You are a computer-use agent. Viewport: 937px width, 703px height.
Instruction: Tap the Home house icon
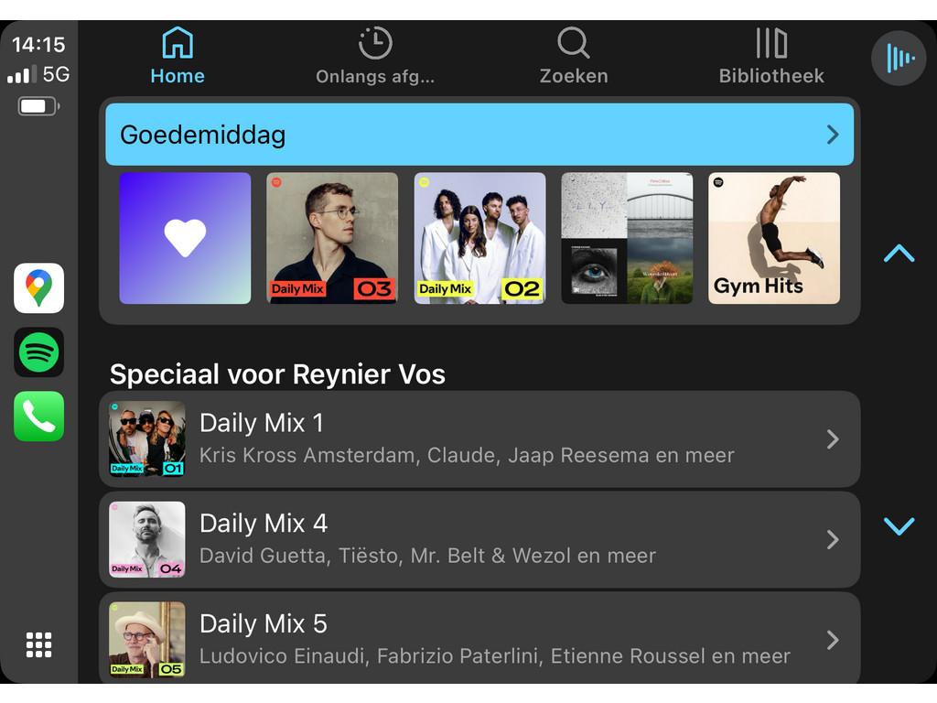coord(178,43)
